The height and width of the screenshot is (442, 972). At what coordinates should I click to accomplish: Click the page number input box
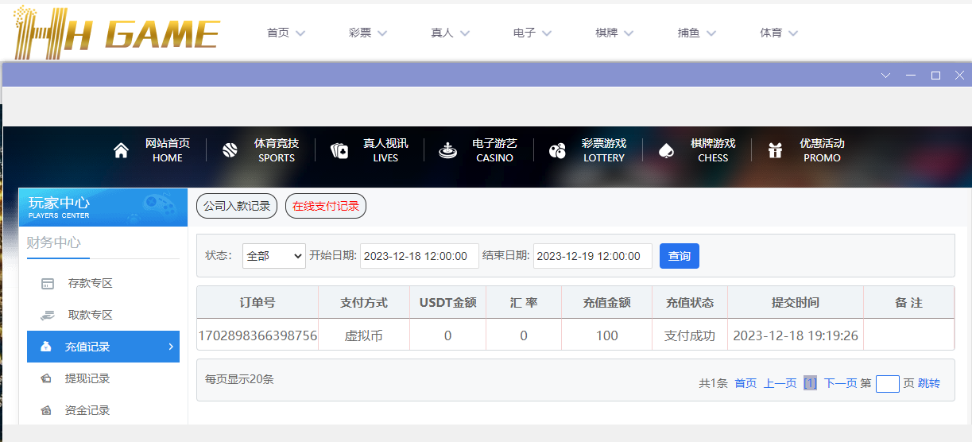(887, 384)
